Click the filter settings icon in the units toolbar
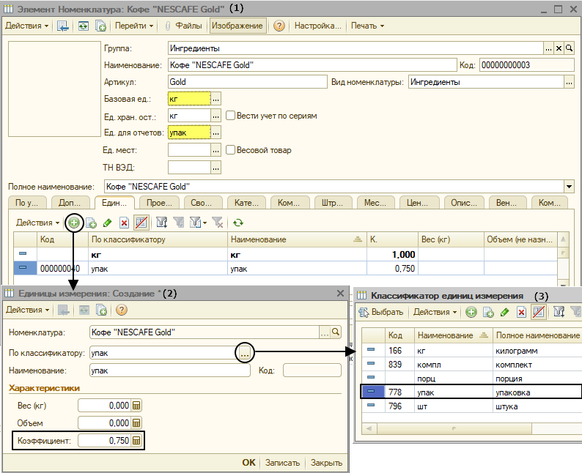Screen dimensions: 582x473 pos(161,223)
